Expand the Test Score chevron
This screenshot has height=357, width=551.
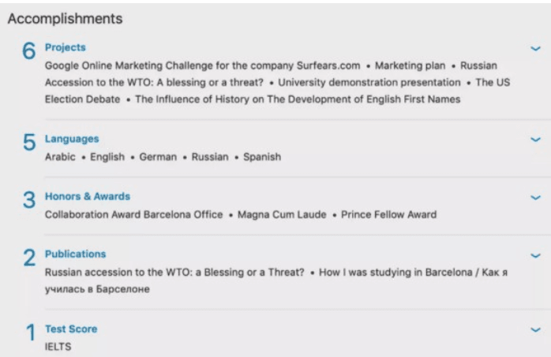click(535, 329)
